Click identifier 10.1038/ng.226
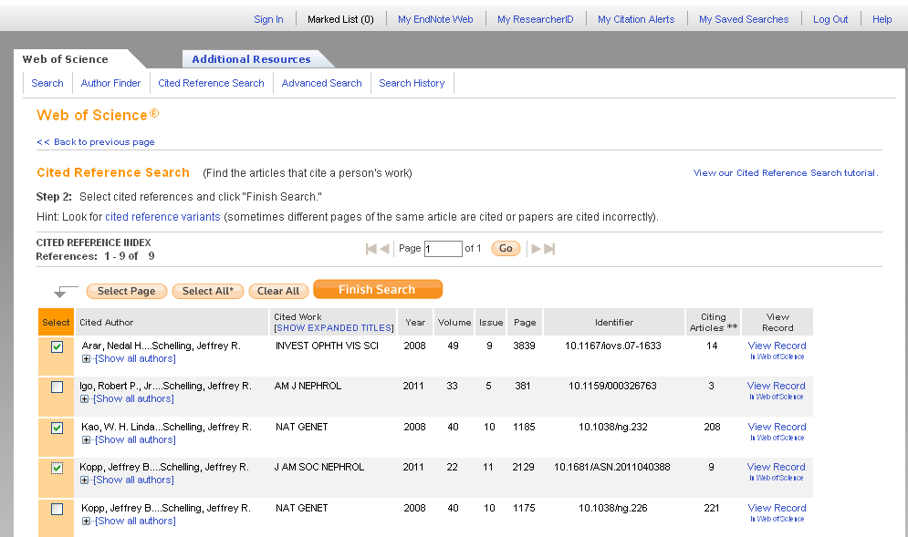The image size is (908, 537). click(x=612, y=508)
